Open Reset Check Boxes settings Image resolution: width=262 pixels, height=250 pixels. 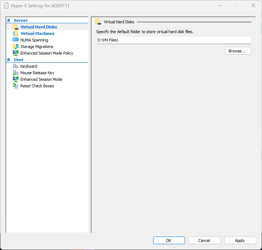pos(37,86)
